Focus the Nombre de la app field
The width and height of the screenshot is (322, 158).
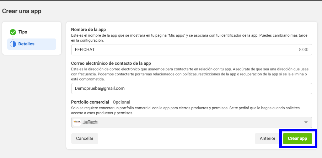pyautogui.click(x=191, y=50)
